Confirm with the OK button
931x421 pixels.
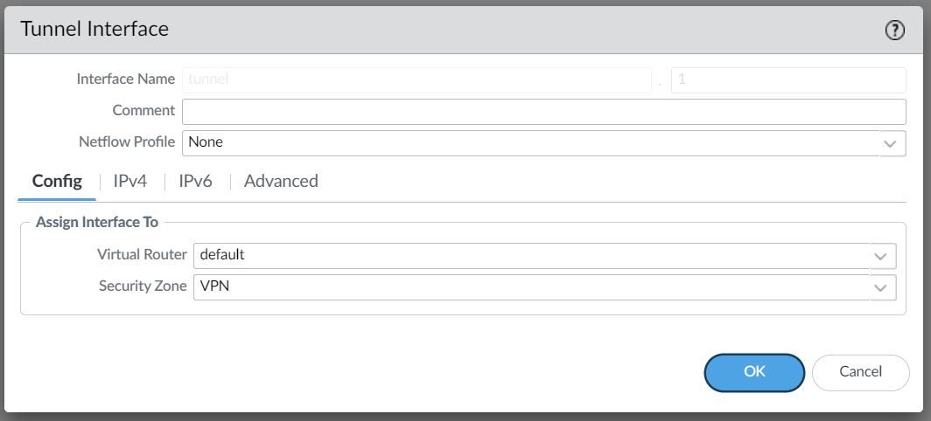click(x=754, y=372)
